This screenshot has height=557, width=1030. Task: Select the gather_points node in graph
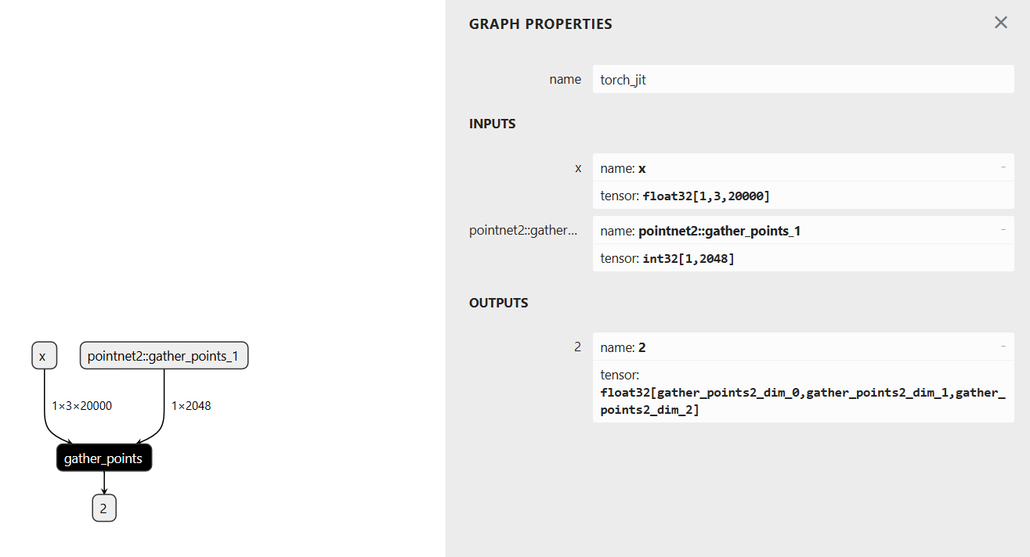pyautogui.click(x=104, y=458)
